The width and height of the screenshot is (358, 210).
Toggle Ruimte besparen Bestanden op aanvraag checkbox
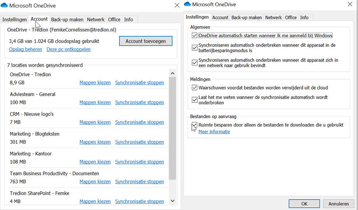(x=195, y=125)
